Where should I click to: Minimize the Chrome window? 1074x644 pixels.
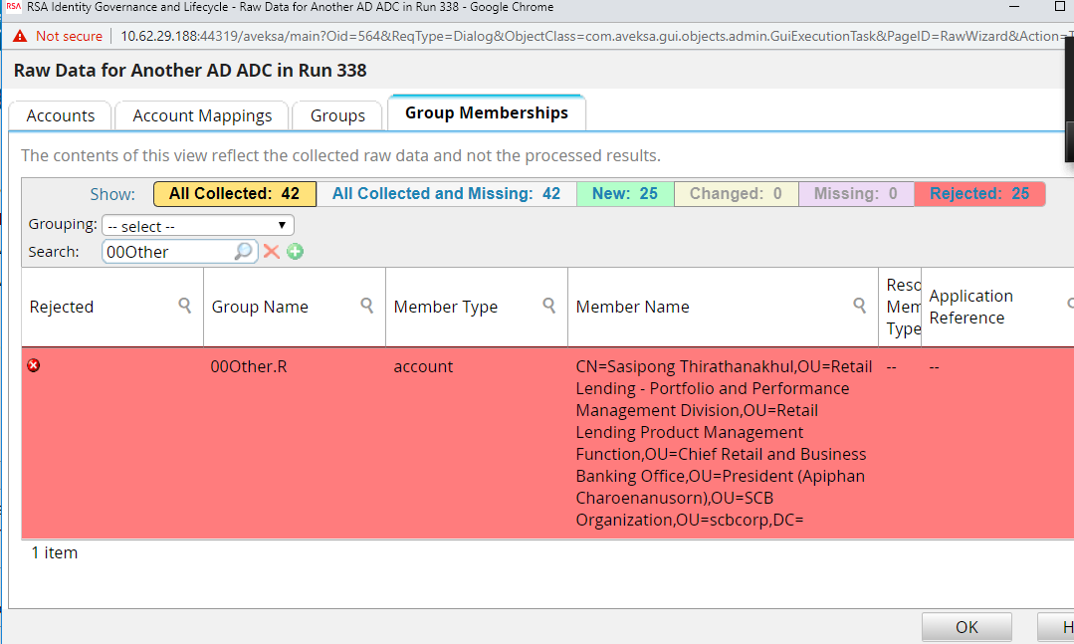click(1014, 7)
